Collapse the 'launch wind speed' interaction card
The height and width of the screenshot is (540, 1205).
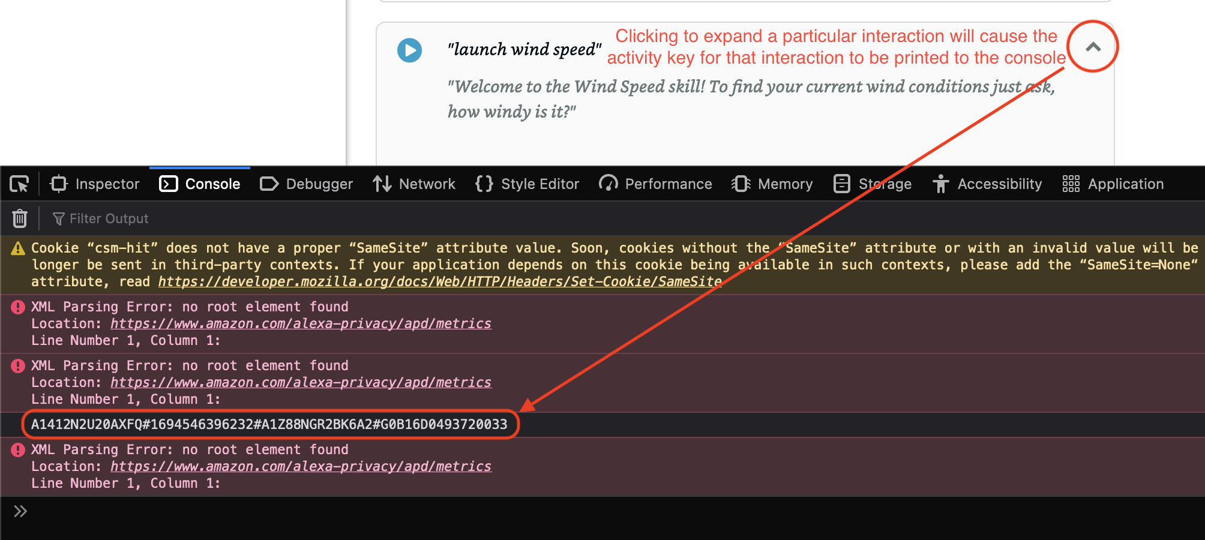tap(1093, 47)
